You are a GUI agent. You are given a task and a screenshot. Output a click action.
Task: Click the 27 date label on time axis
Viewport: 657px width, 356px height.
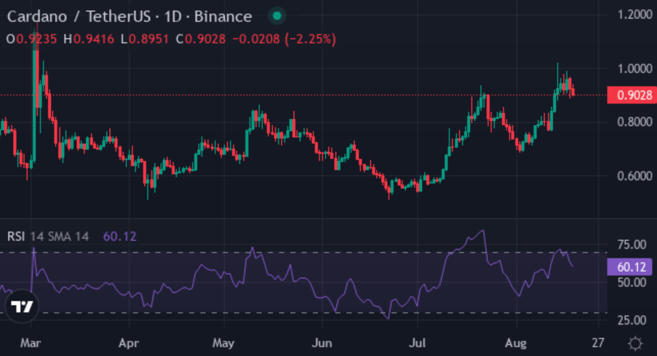[x=598, y=343]
